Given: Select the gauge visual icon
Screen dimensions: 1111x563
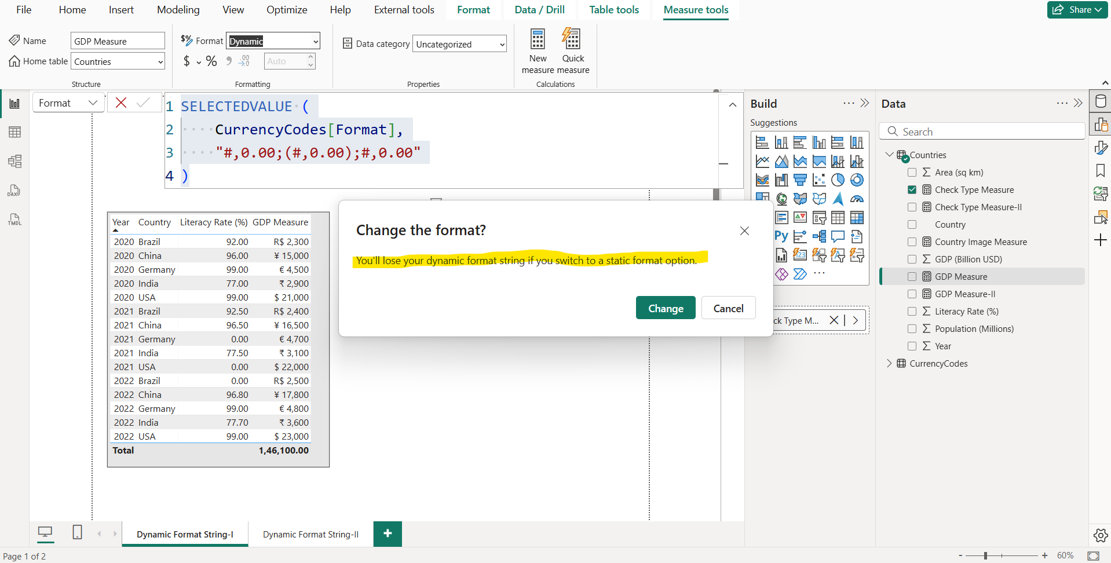Looking at the screenshot, I should 857,199.
